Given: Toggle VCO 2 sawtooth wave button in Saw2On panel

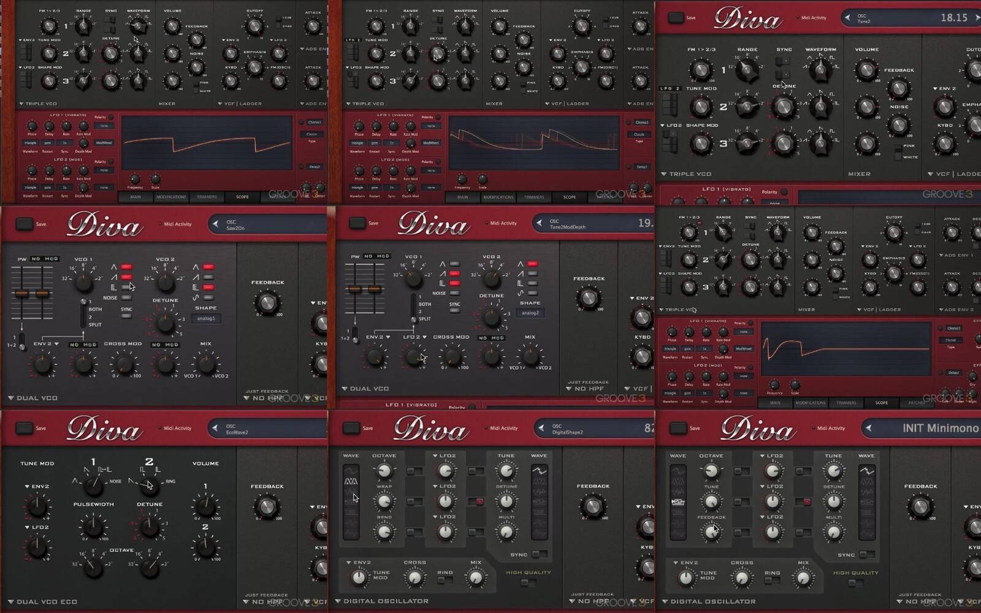Looking at the screenshot, I should pyautogui.click(x=208, y=277).
